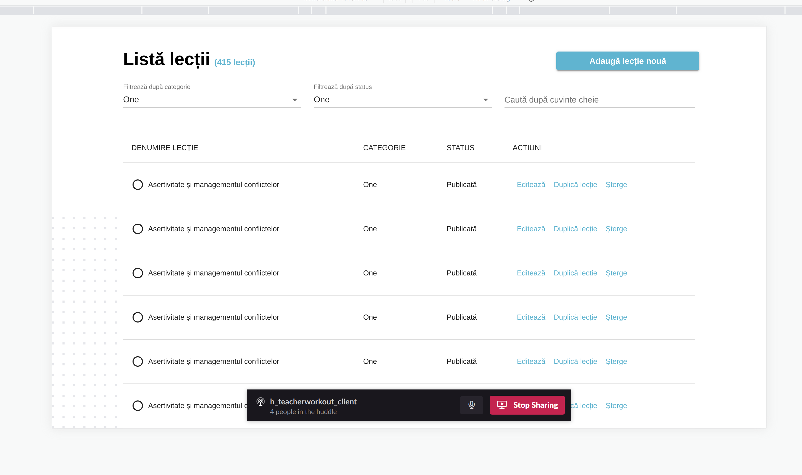This screenshot has width=802, height=475.
Task: Select the radio button on the last visible lesson
Action: [x=138, y=405]
